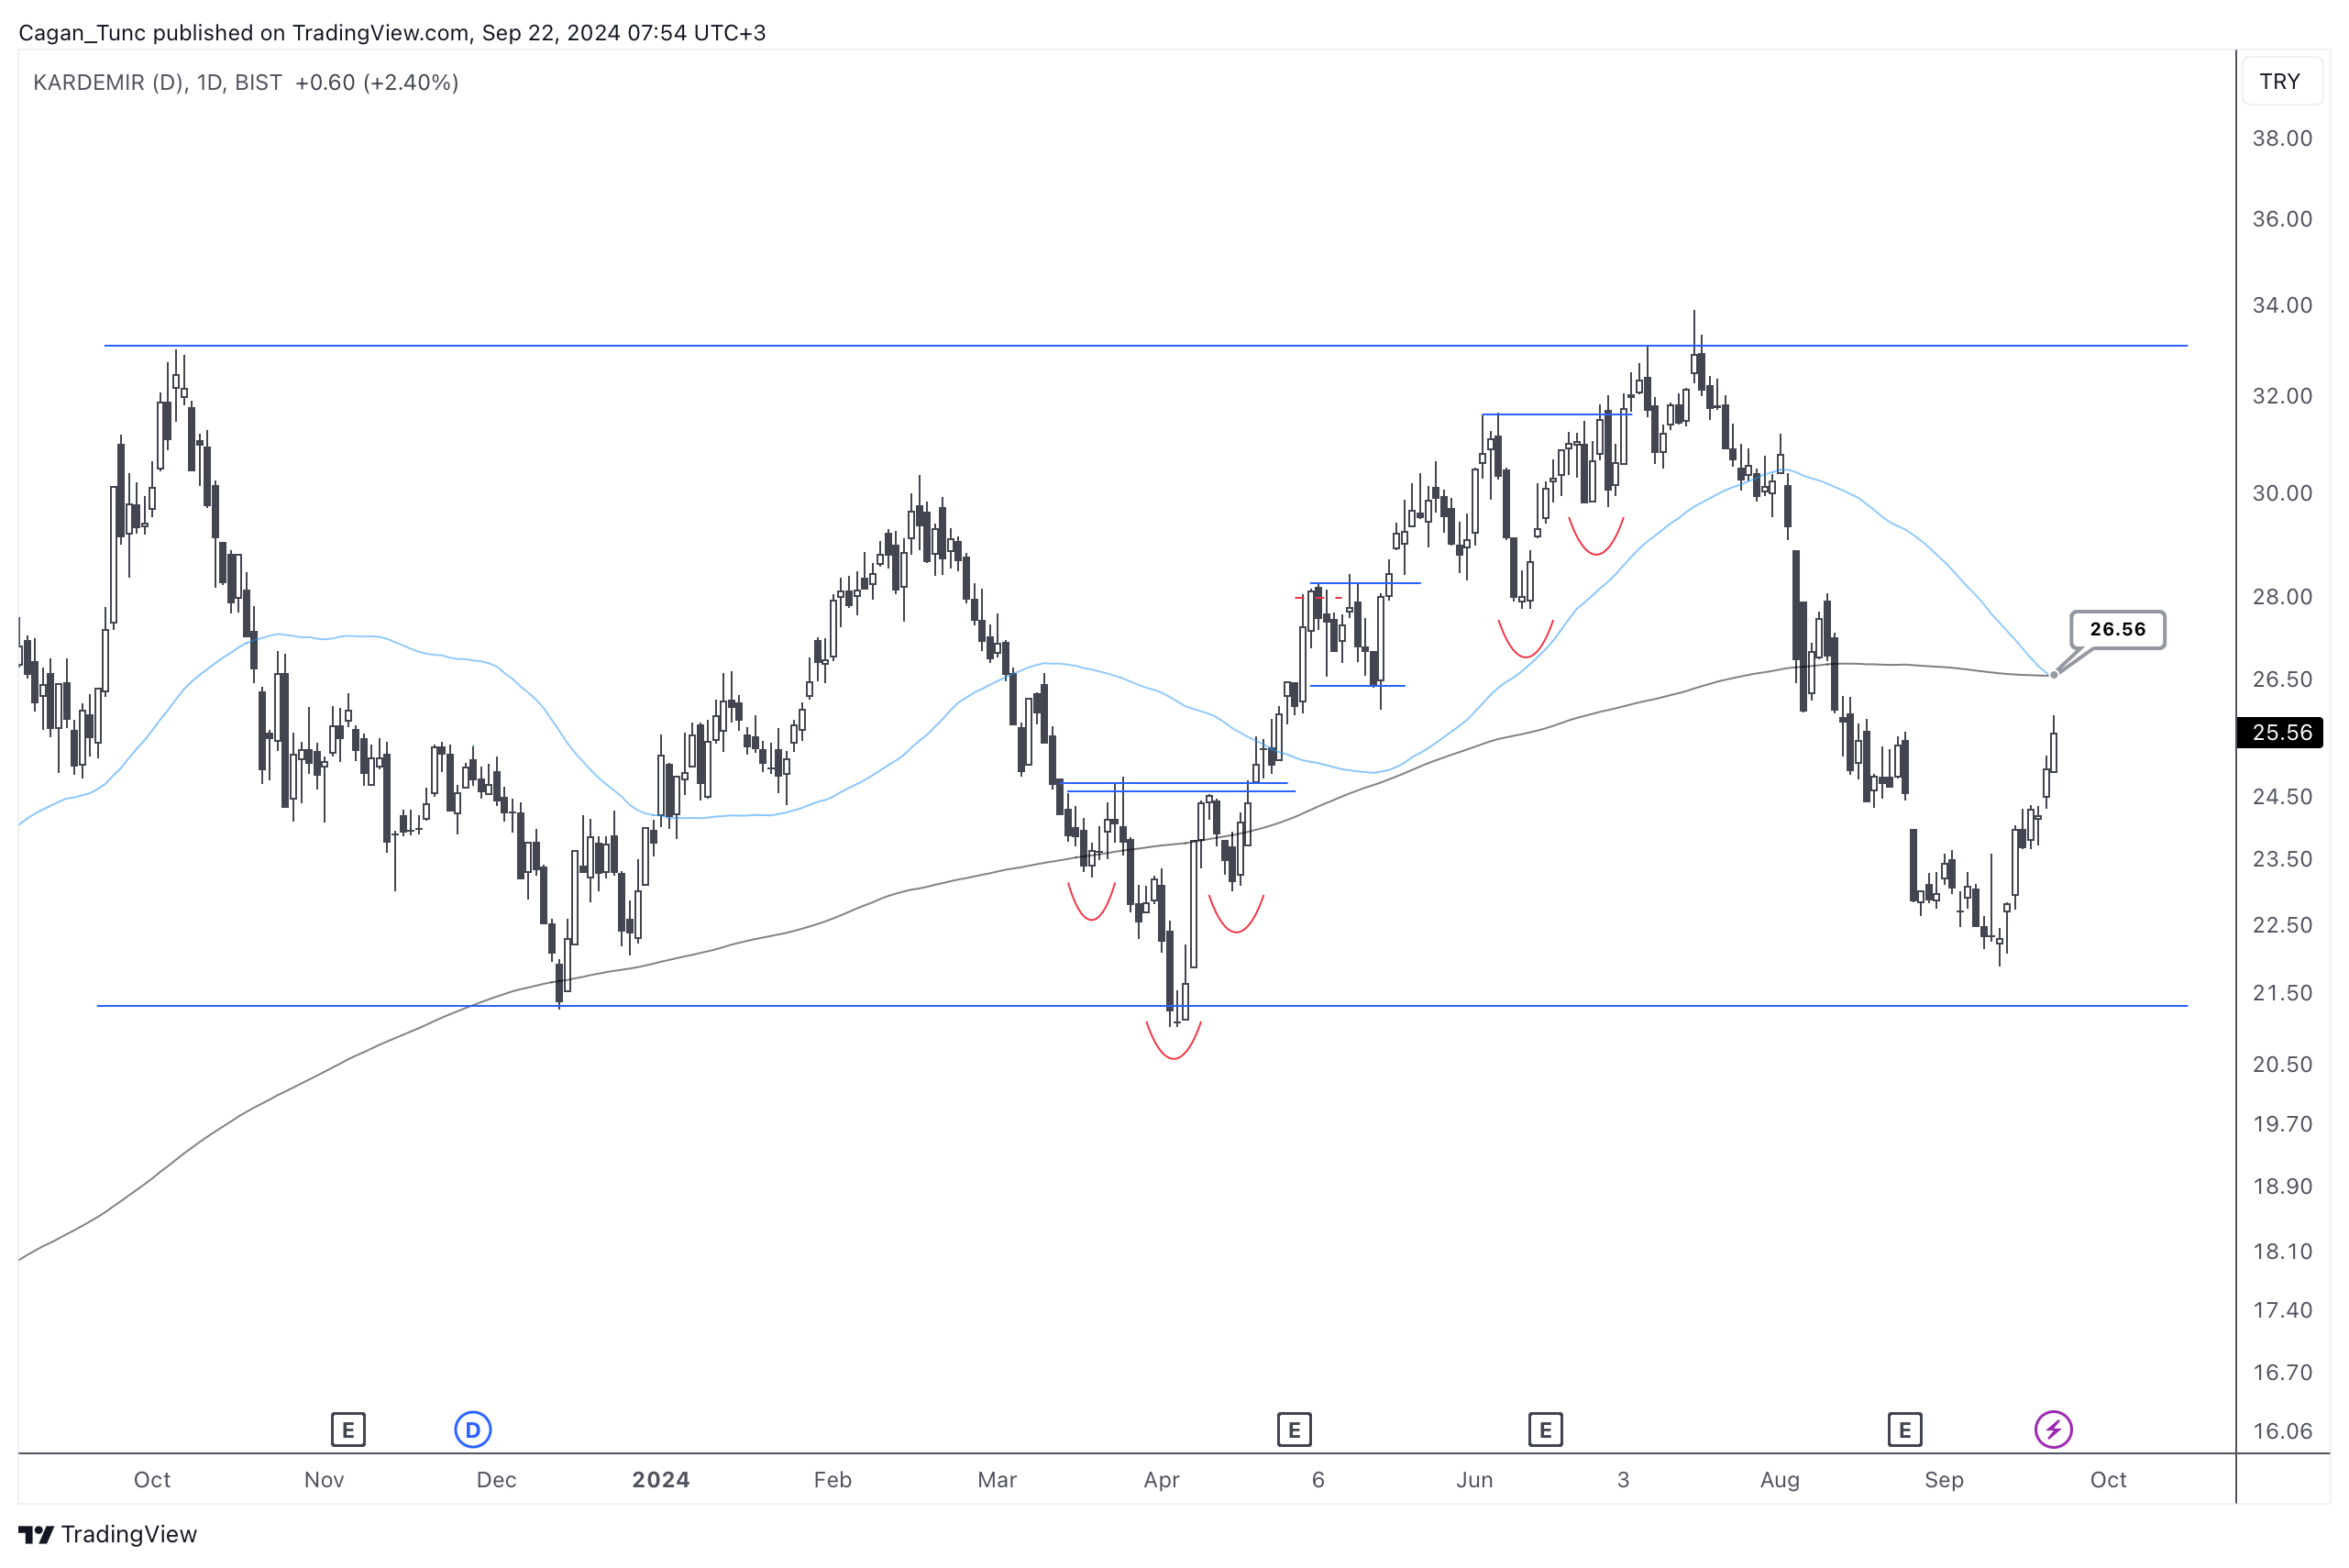Click the 21.50 level on price scale

pyautogui.click(x=2281, y=992)
